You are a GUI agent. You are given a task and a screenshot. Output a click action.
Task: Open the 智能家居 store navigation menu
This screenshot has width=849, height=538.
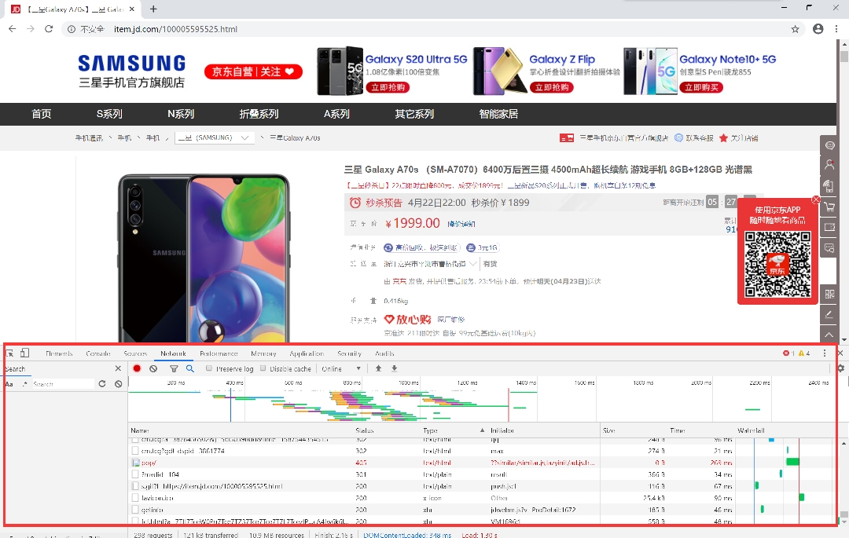(498, 114)
